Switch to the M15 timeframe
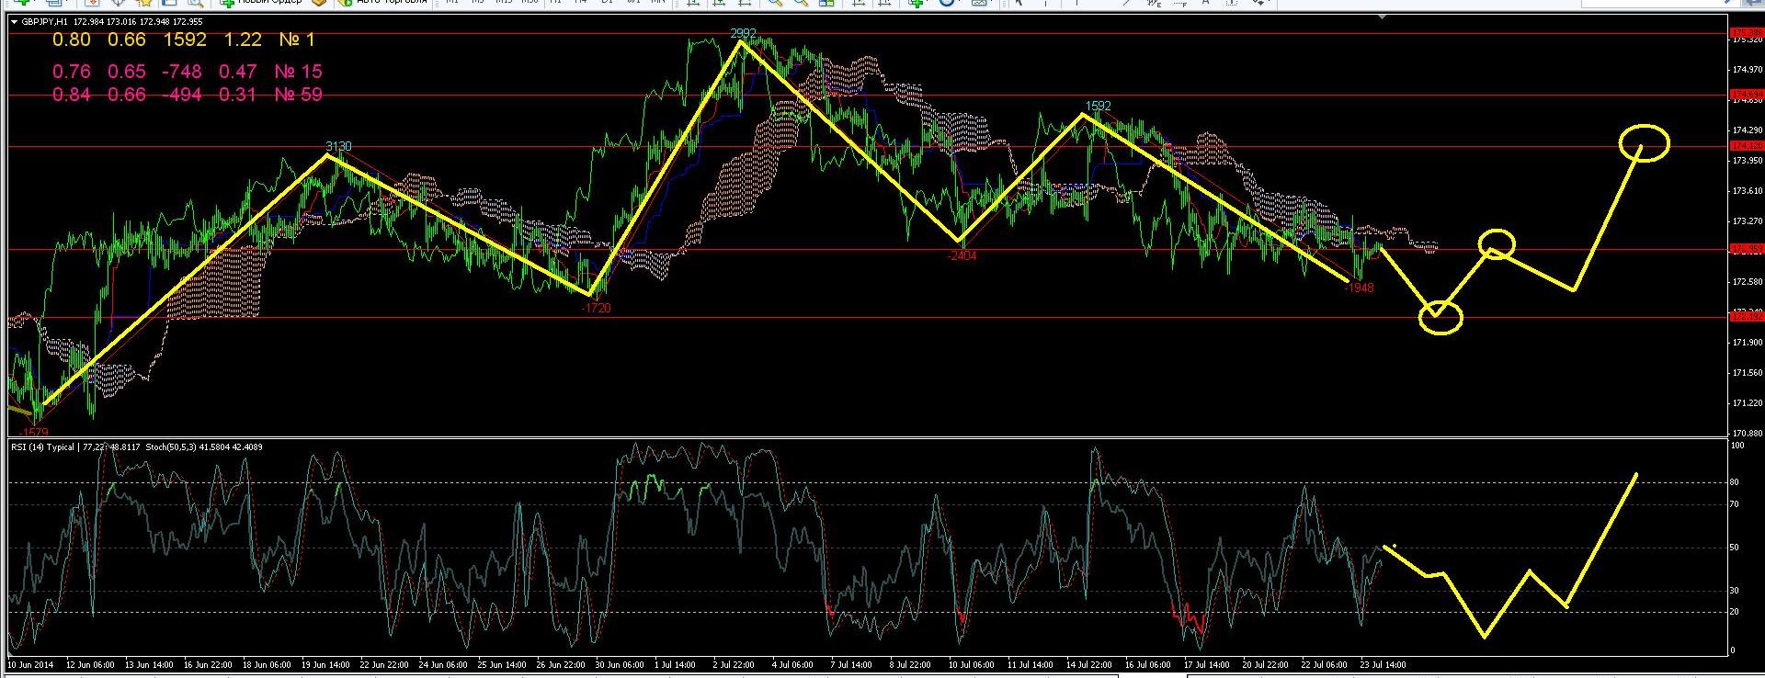Image resolution: width=1765 pixels, height=678 pixels. pos(504,3)
